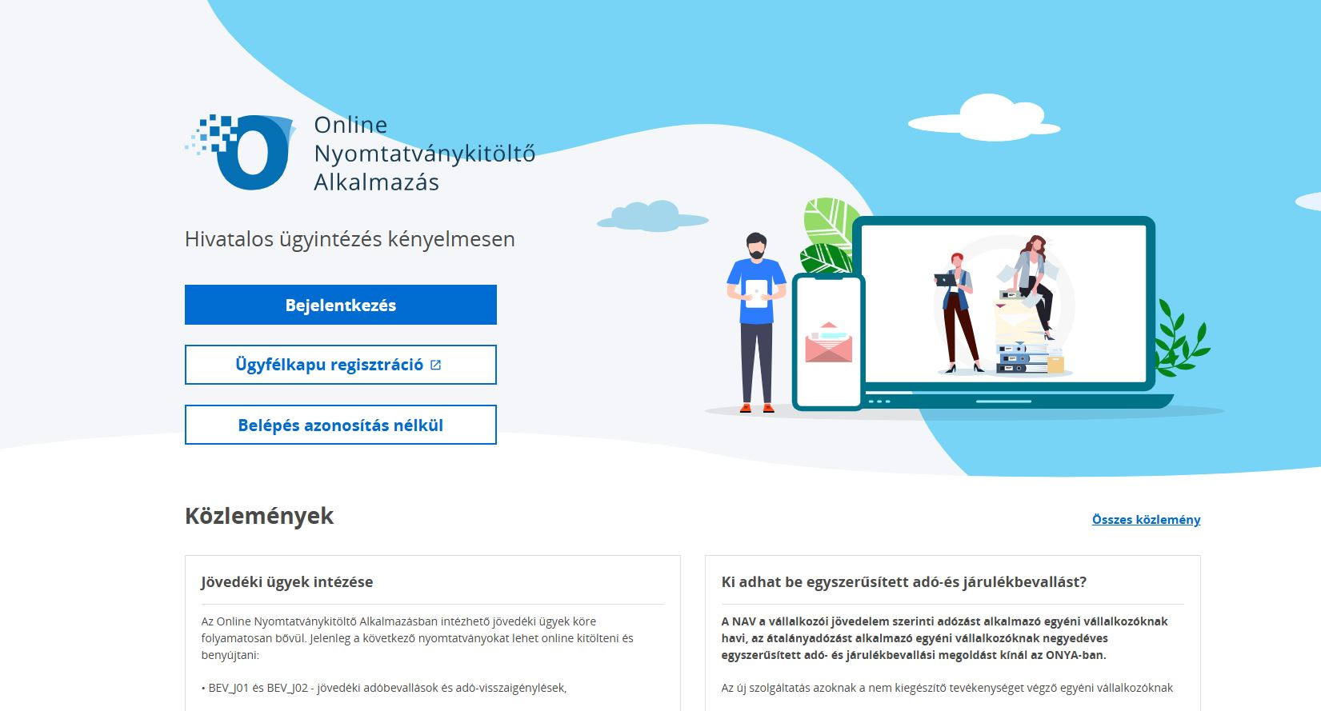This screenshot has height=711, width=1321.
Task: Click the 'Jövedéki ügyek intézése' card title
Action: (x=287, y=581)
